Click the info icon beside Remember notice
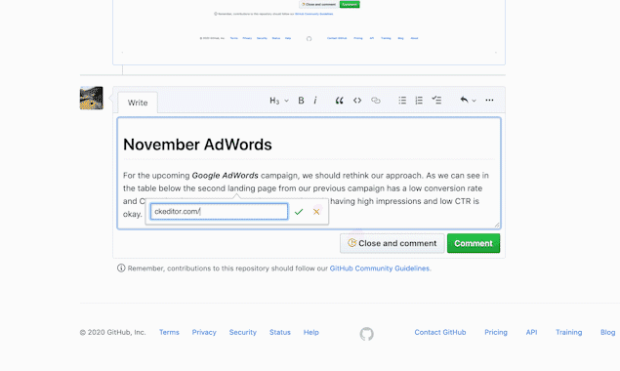The width and height of the screenshot is (620, 371). tap(121, 268)
